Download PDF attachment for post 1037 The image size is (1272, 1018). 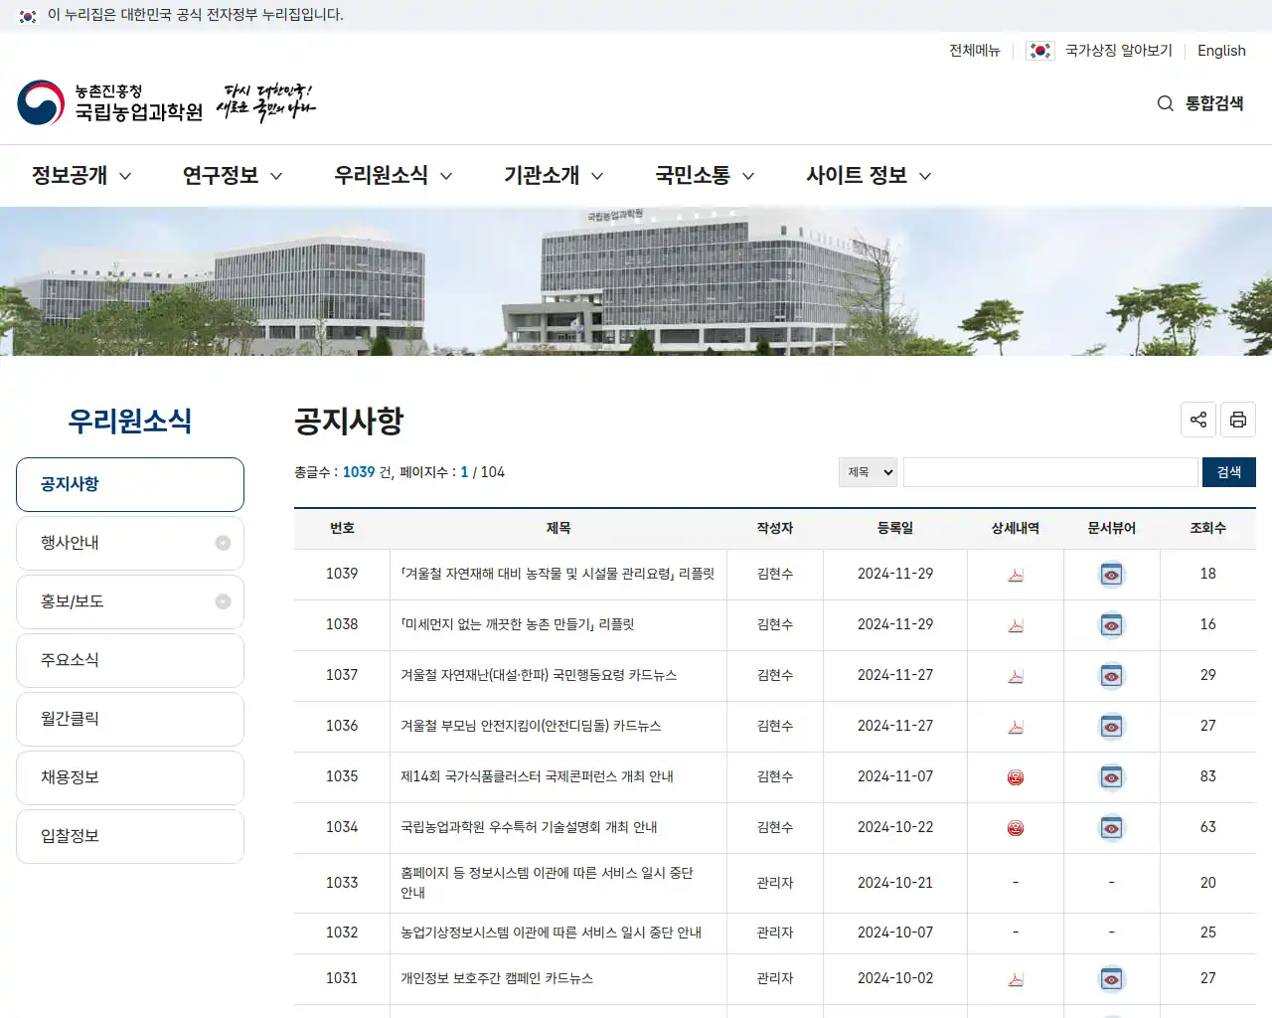click(1016, 676)
